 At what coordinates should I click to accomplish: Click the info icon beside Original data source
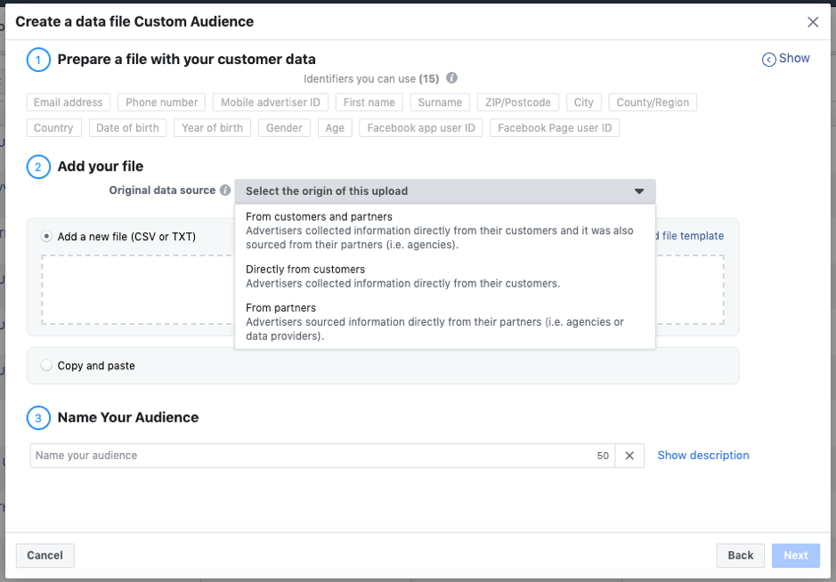tap(225, 190)
